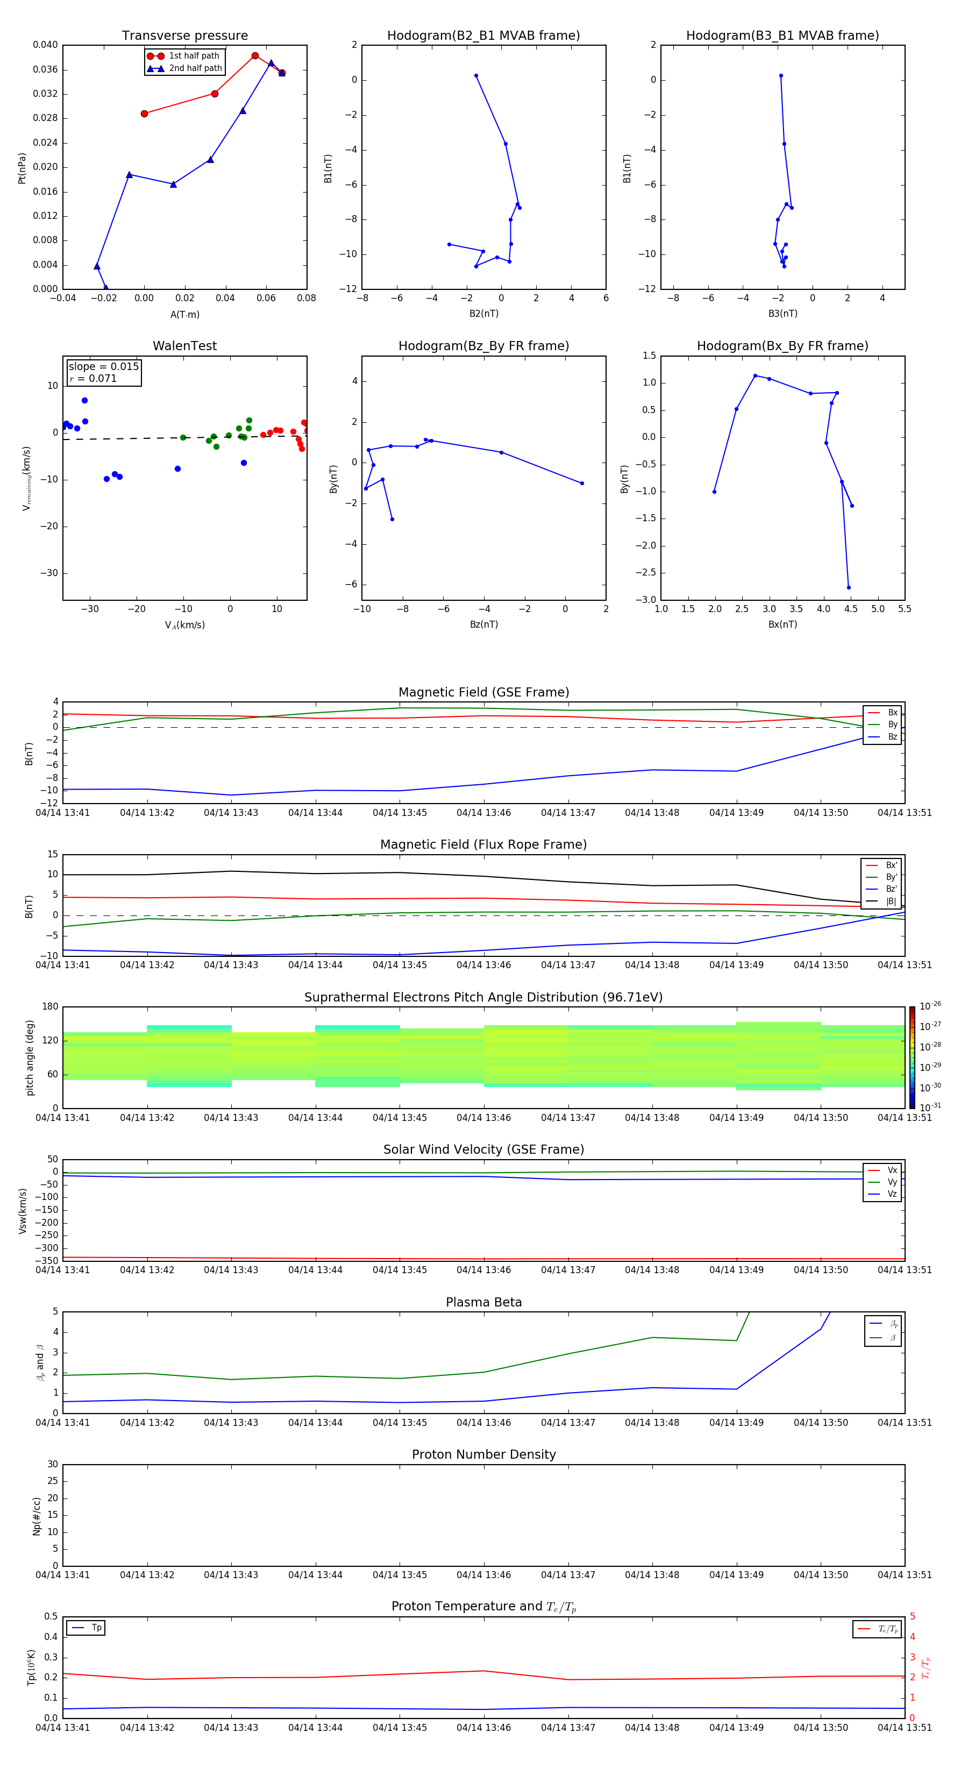Click the 'Pt(nPa)' y-axis label
The width and height of the screenshot is (968, 1775).
[22, 167]
